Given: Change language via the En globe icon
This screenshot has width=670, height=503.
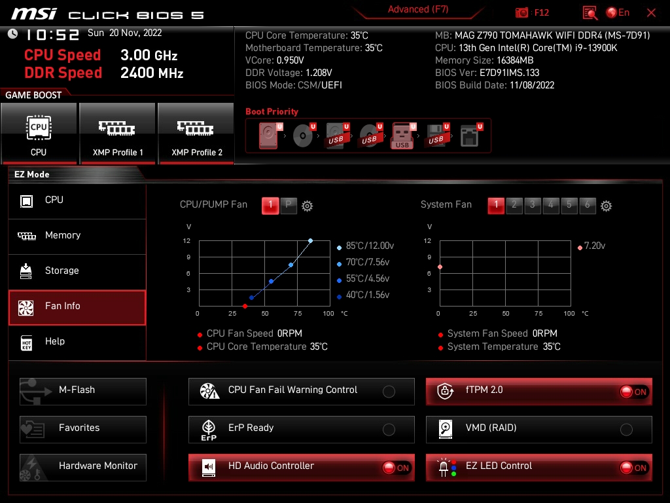Looking at the screenshot, I should tap(618, 12).
